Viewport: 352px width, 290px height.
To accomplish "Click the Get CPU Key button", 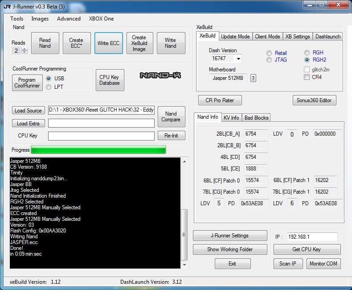I will [307, 249].
